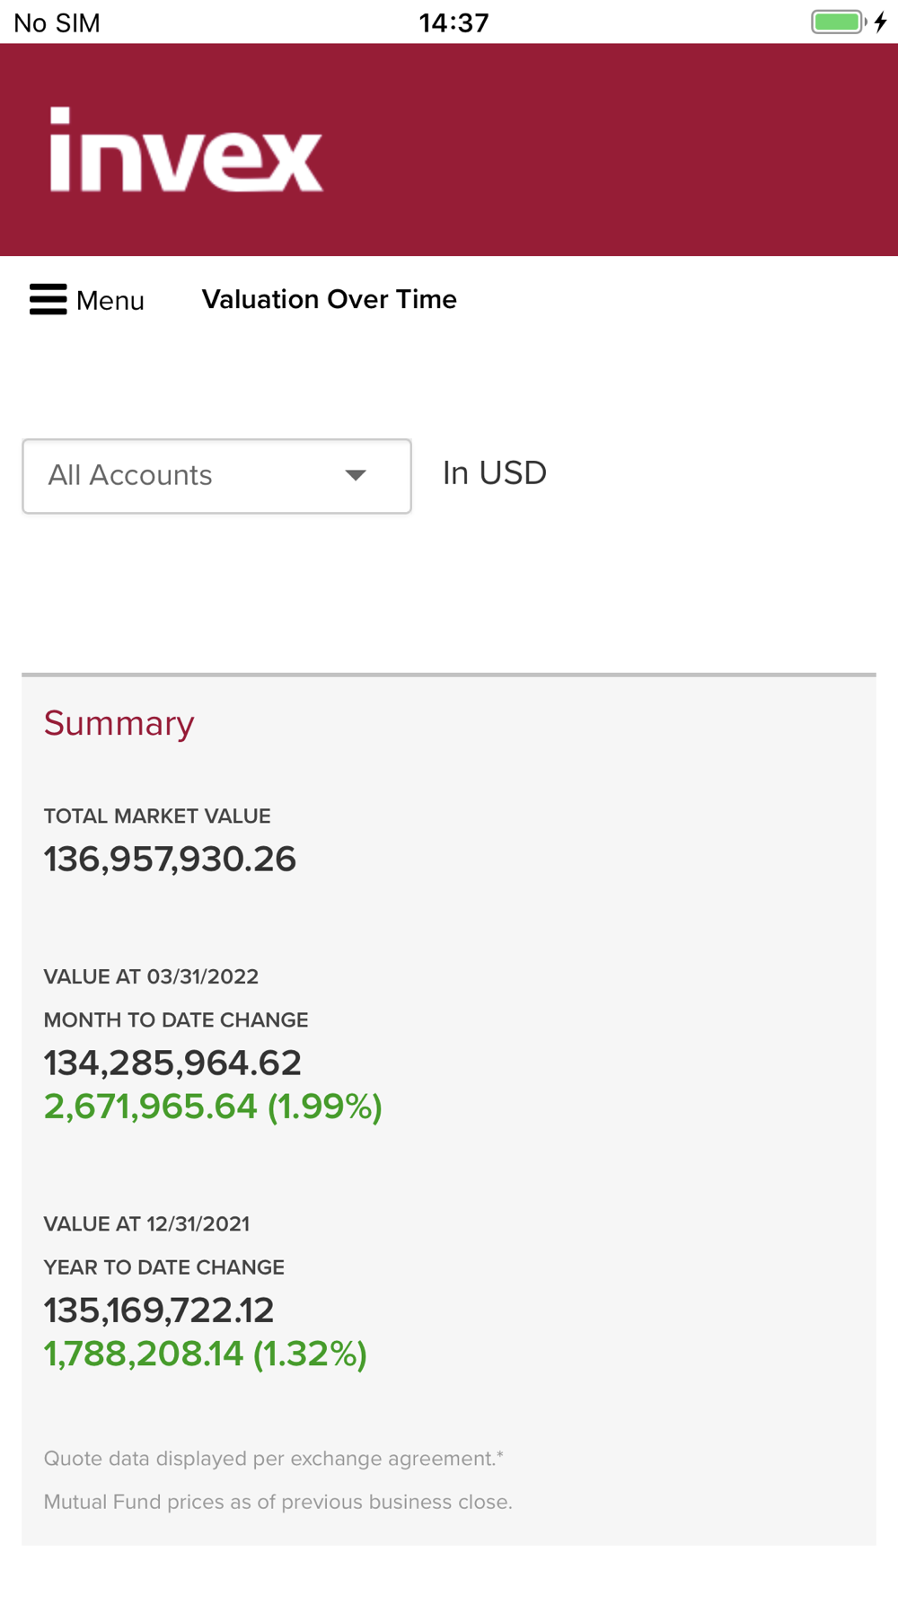Tap the month to date change 2,671,965.64 (1.99%)
898x1597 pixels.
[213, 1107]
